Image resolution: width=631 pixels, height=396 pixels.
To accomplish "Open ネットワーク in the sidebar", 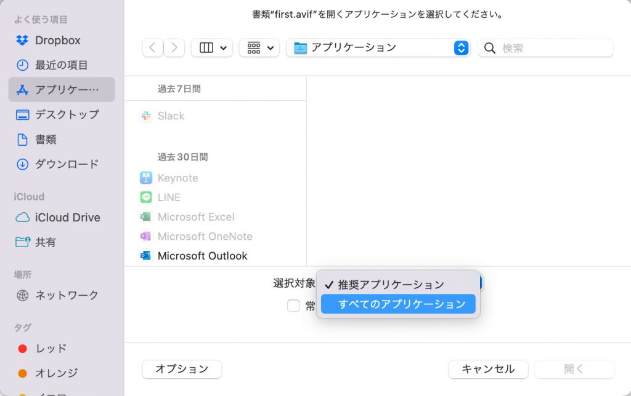I will click(x=62, y=295).
